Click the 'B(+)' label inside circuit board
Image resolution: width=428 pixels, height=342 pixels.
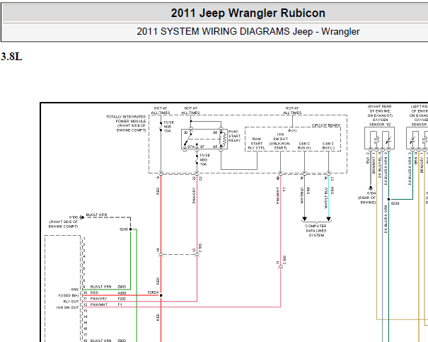pyautogui.click(x=292, y=130)
